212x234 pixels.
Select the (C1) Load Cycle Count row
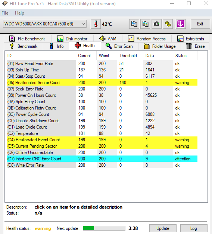[102, 127]
